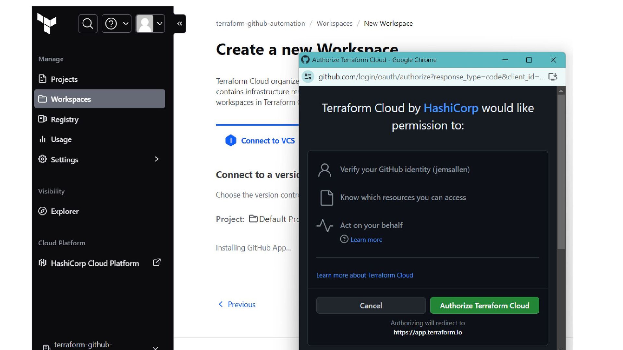Click 'Know which resources you can access' text
Screen dimensions: 623x350
tap(403, 197)
